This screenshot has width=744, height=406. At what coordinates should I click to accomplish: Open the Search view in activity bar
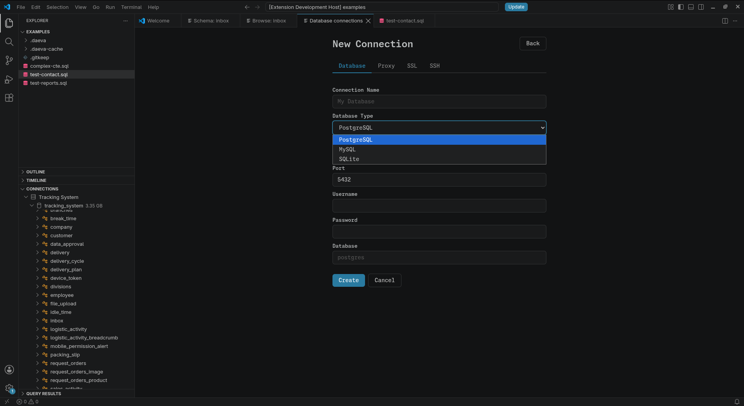pyautogui.click(x=9, y=42)
